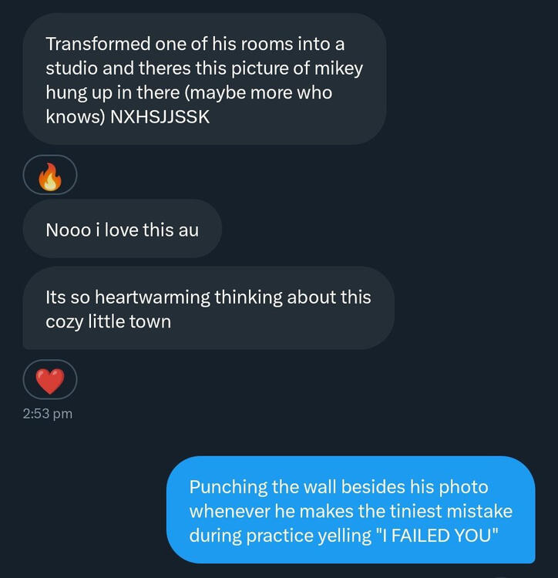Click the red heart emoji reaction
The width and height of the screenshot is (558, 578).
click(x=50, y=380)
